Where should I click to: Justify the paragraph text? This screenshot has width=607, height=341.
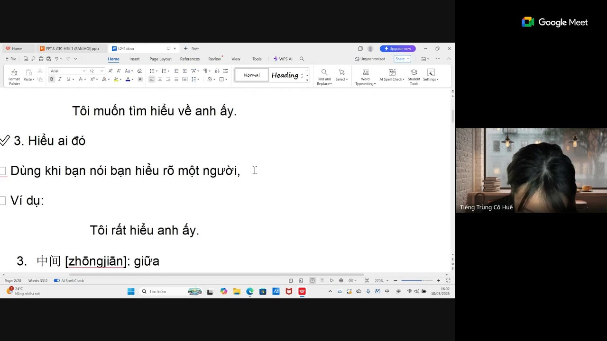(x=176, y=79)
